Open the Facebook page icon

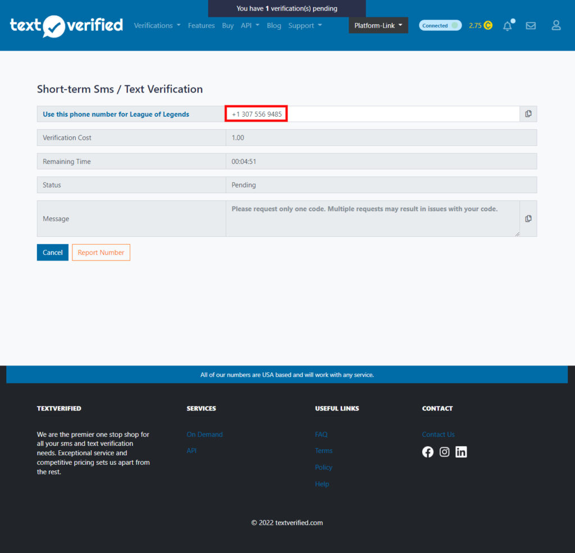427,452
